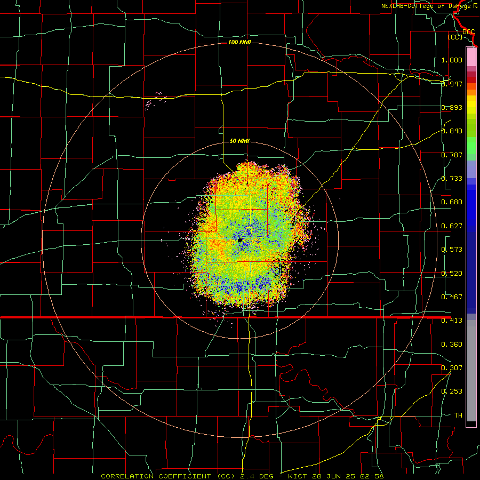Click the 0.467 scale label
The height and width of the screenshot is (480, 480).
tap(452, 297)
